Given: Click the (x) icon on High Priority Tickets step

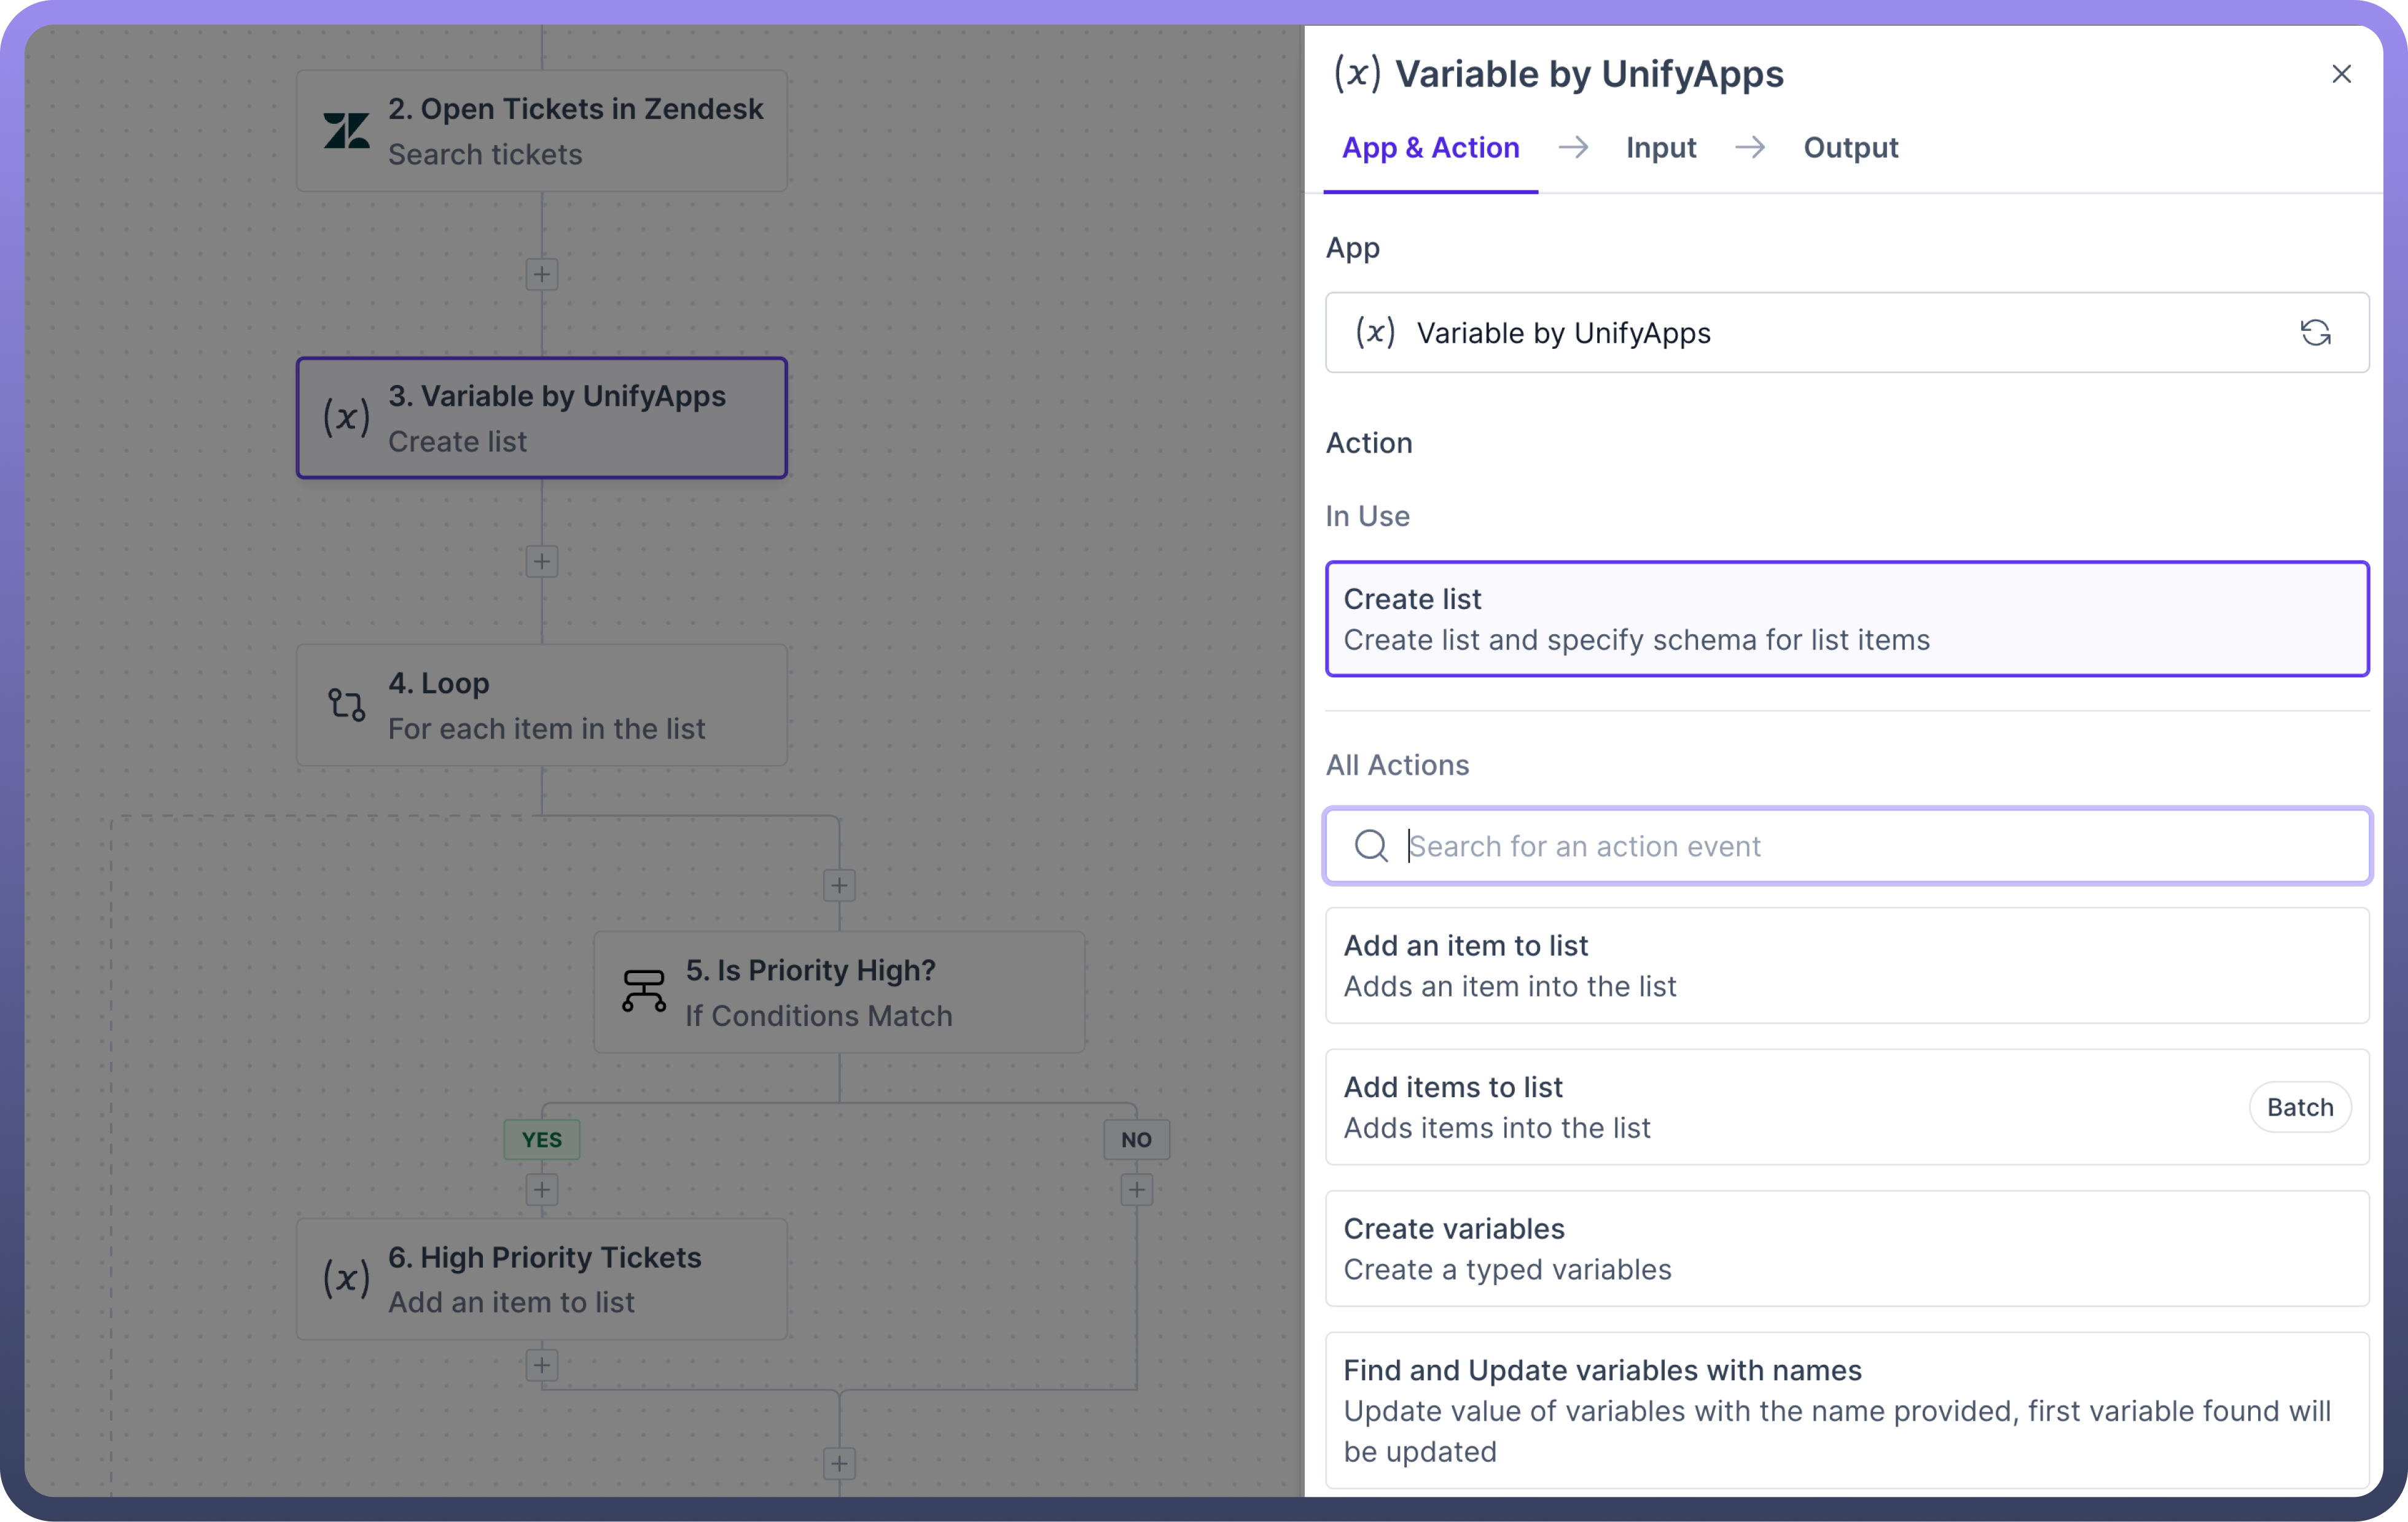Looking at the screenshot, I should click(346, 1278).
